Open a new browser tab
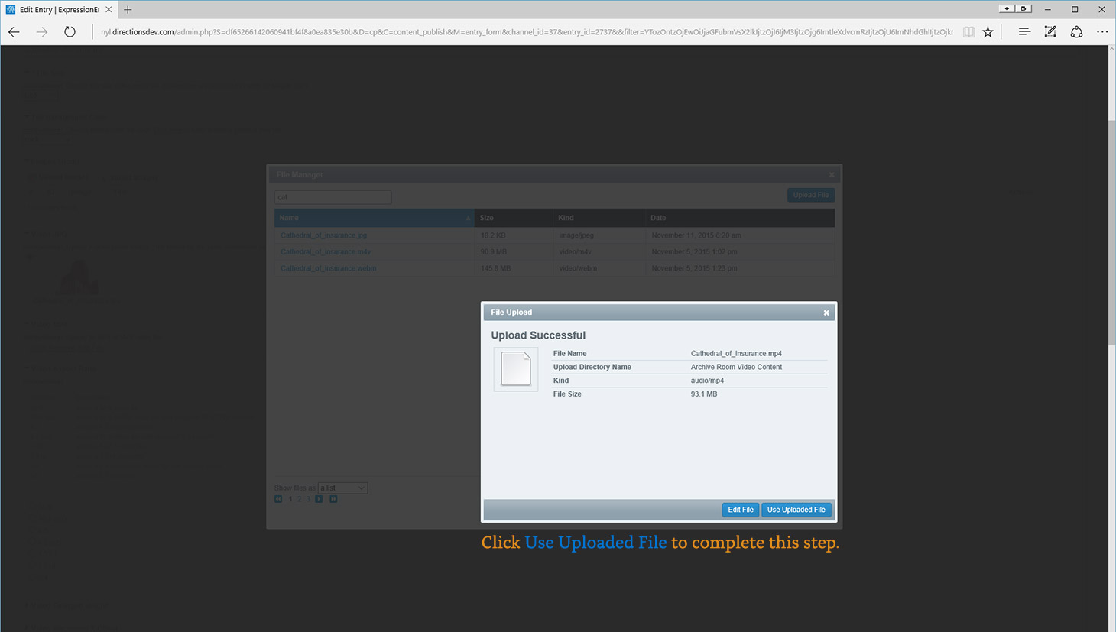The height and width of the screenshot is (632, 1116). 128,10
